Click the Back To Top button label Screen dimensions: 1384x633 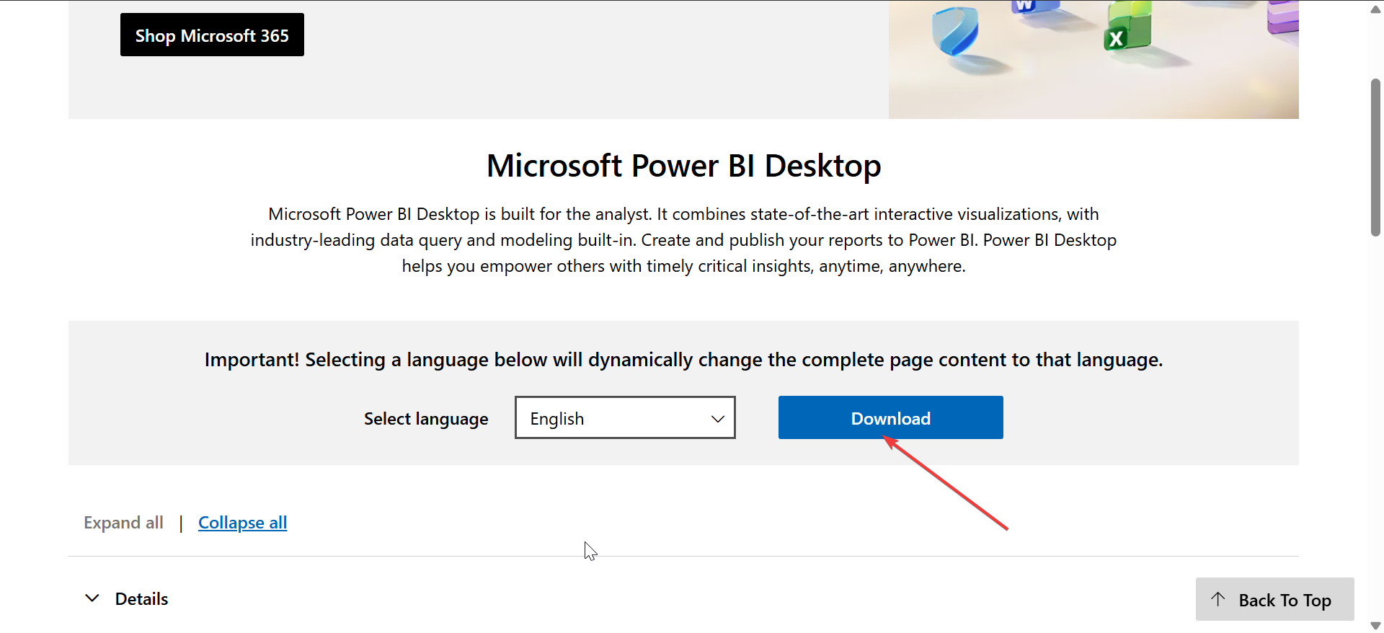(x=1285, y=600)
